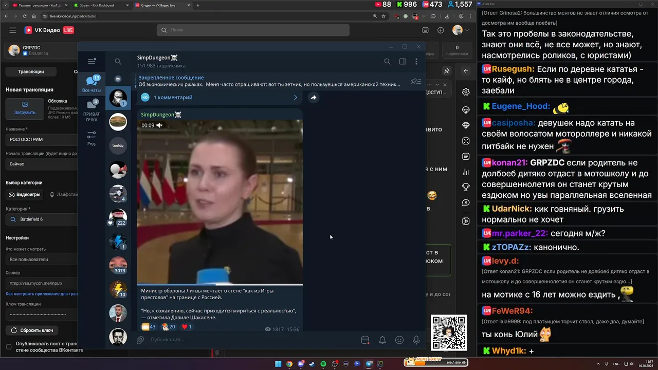This screenshot has width=658, height=370.
Task: Collapse VK sidebar with back arrow
Action: [x=466, y=71]
